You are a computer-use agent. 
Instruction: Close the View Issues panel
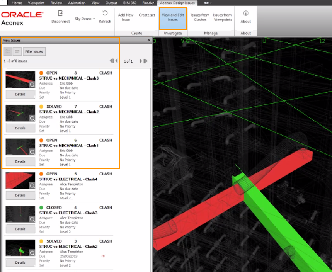point(149,40)
